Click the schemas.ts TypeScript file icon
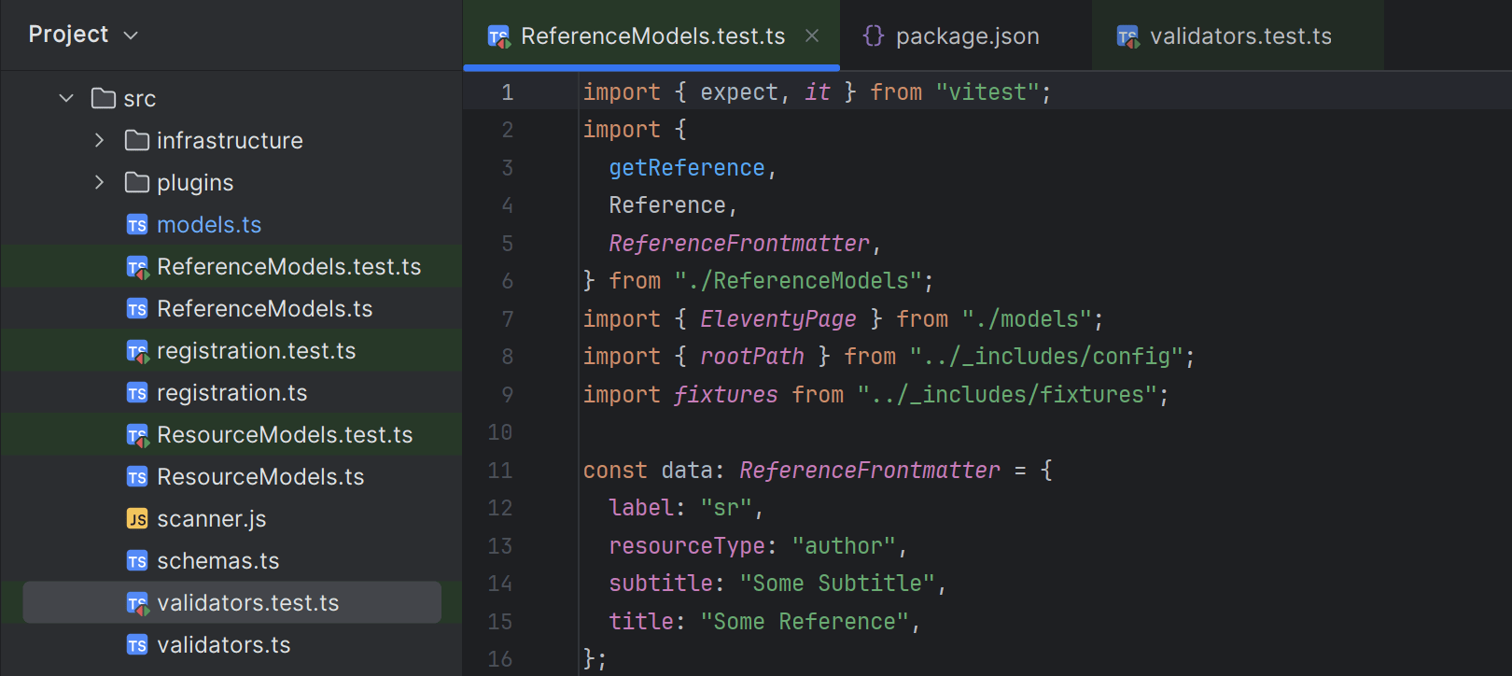1512x676 pixels. [137, 561]
